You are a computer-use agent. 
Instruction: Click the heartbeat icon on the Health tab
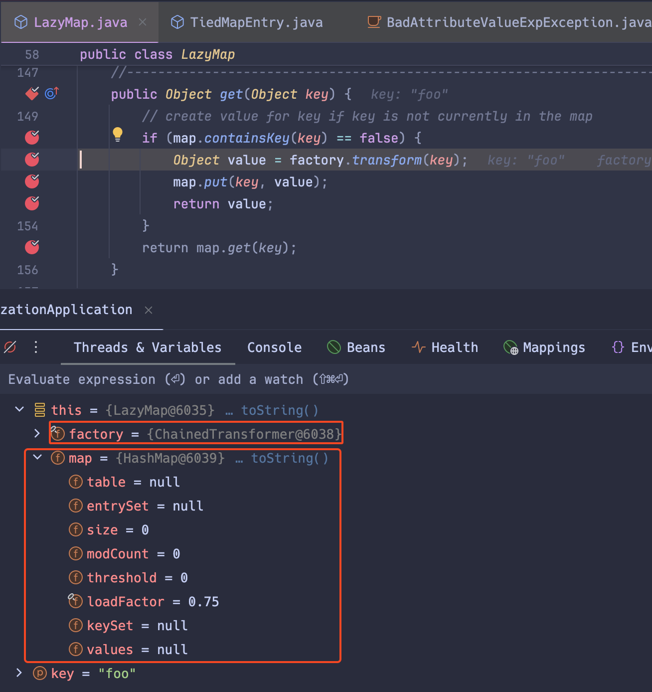pos(418,347)
